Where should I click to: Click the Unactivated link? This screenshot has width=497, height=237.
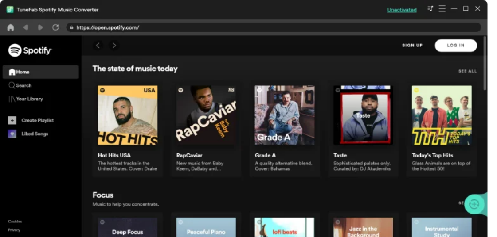(402, 10)
